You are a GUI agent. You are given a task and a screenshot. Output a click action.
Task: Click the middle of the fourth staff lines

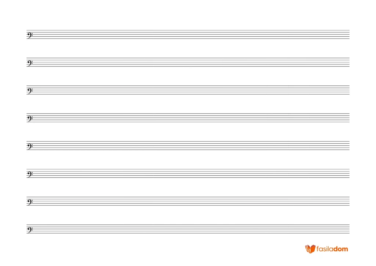[188, 118]
